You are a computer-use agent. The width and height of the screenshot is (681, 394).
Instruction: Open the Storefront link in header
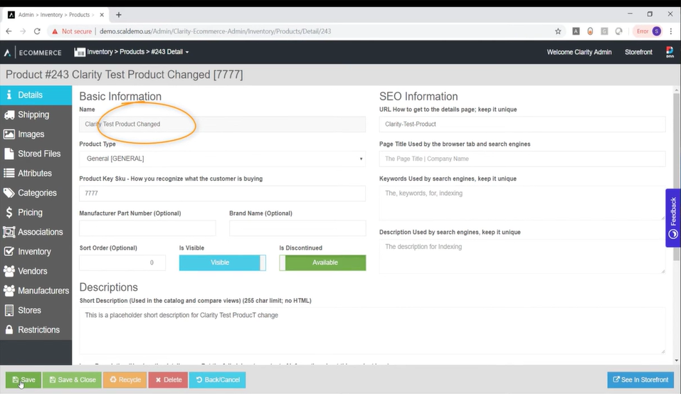click(x=638, y=52)
